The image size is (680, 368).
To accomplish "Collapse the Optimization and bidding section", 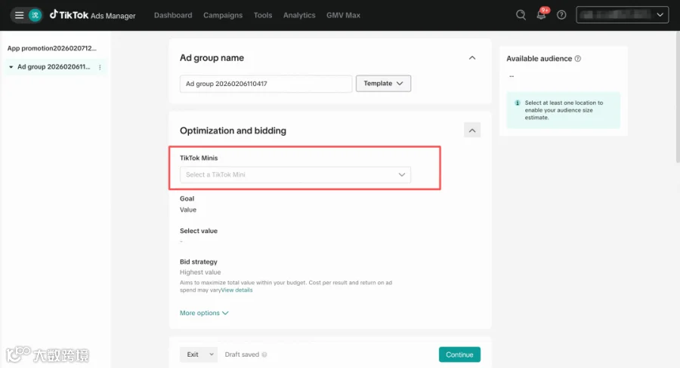I will point(472,130).
